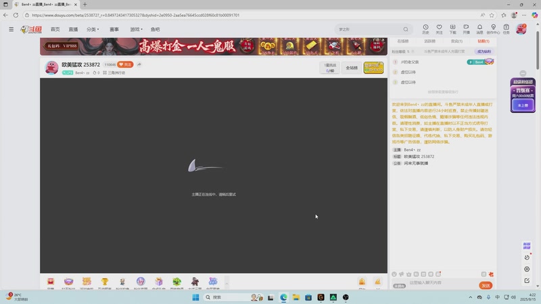Open the 消息 notification bell
The image size is (541, 304).
479,29
